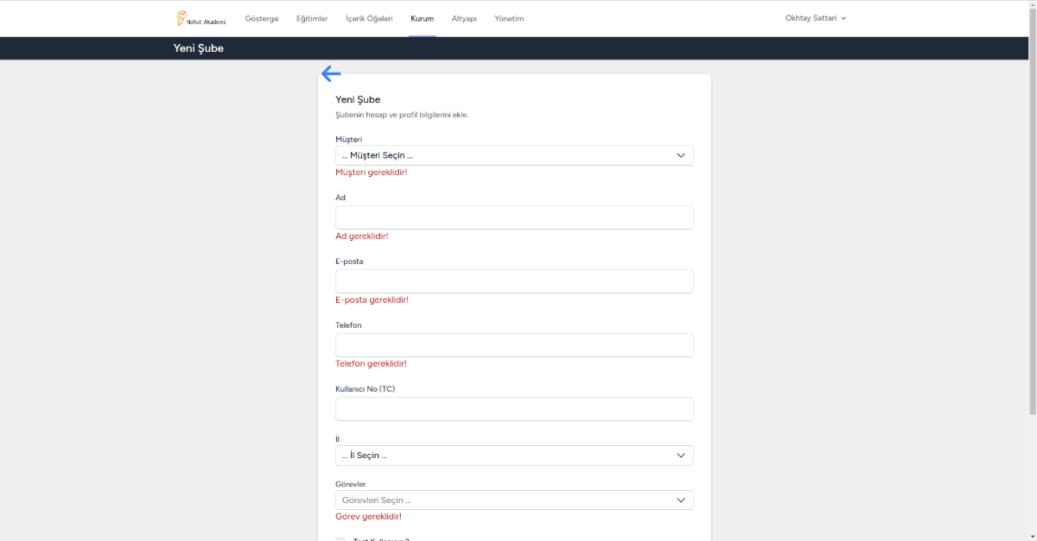Image resolution: width=1037 pixels, height=541 pixels.
Task: Click the Kullanıcı No (TC) field
Action: tap(514, 409)
